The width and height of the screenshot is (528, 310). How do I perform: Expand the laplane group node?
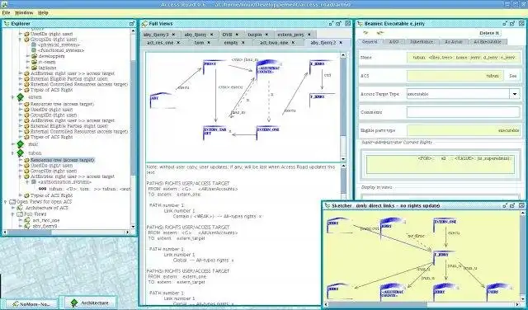28,68
